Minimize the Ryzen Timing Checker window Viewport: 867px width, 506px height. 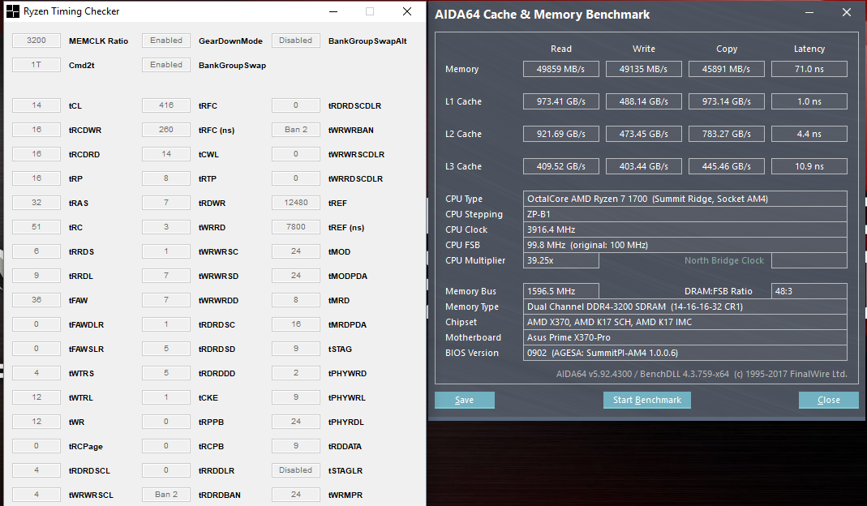[x=333, y=11]
